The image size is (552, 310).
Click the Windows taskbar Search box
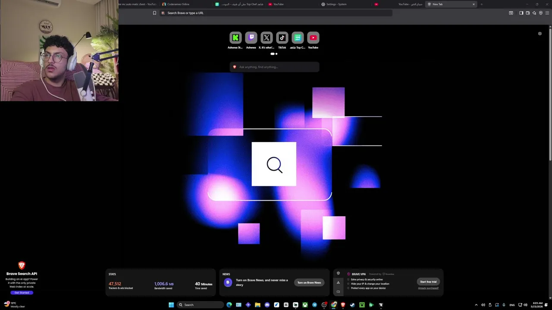pos(201,305)
